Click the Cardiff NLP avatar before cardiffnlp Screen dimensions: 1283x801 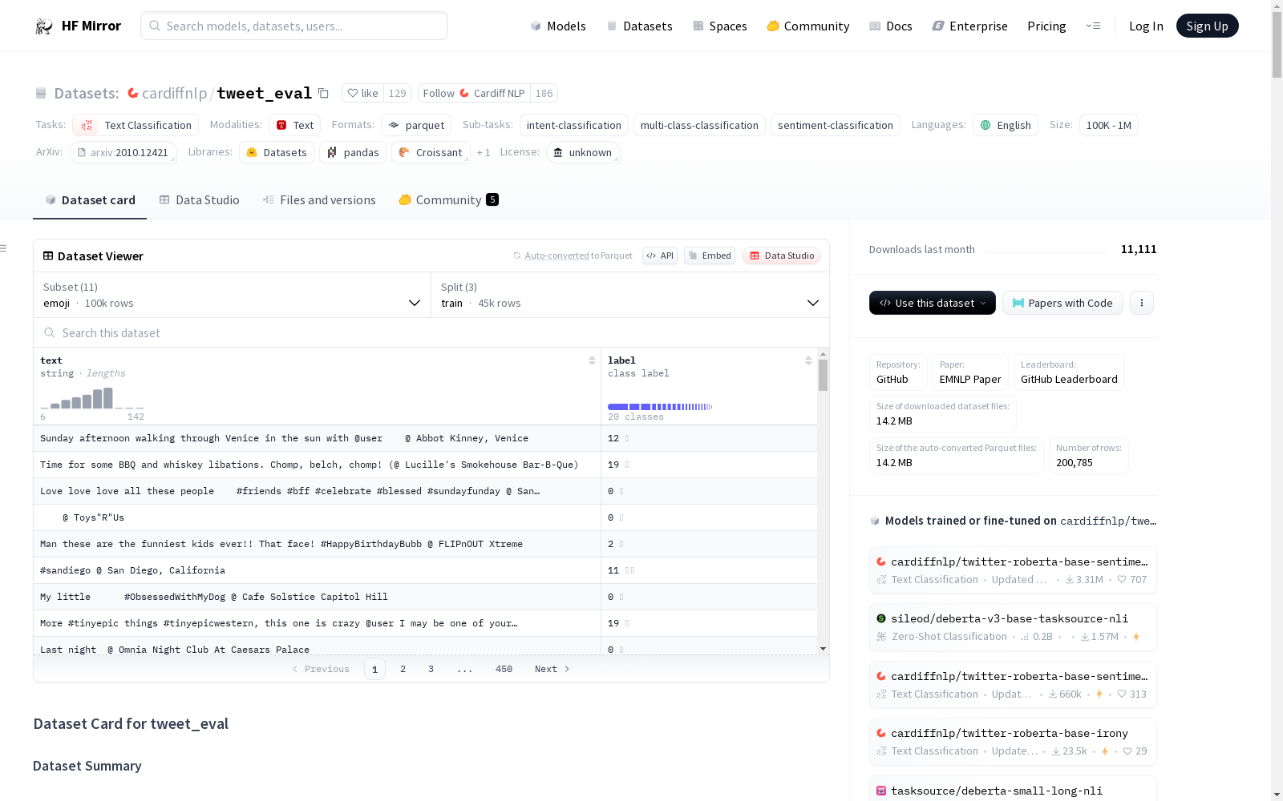point(133,93)
